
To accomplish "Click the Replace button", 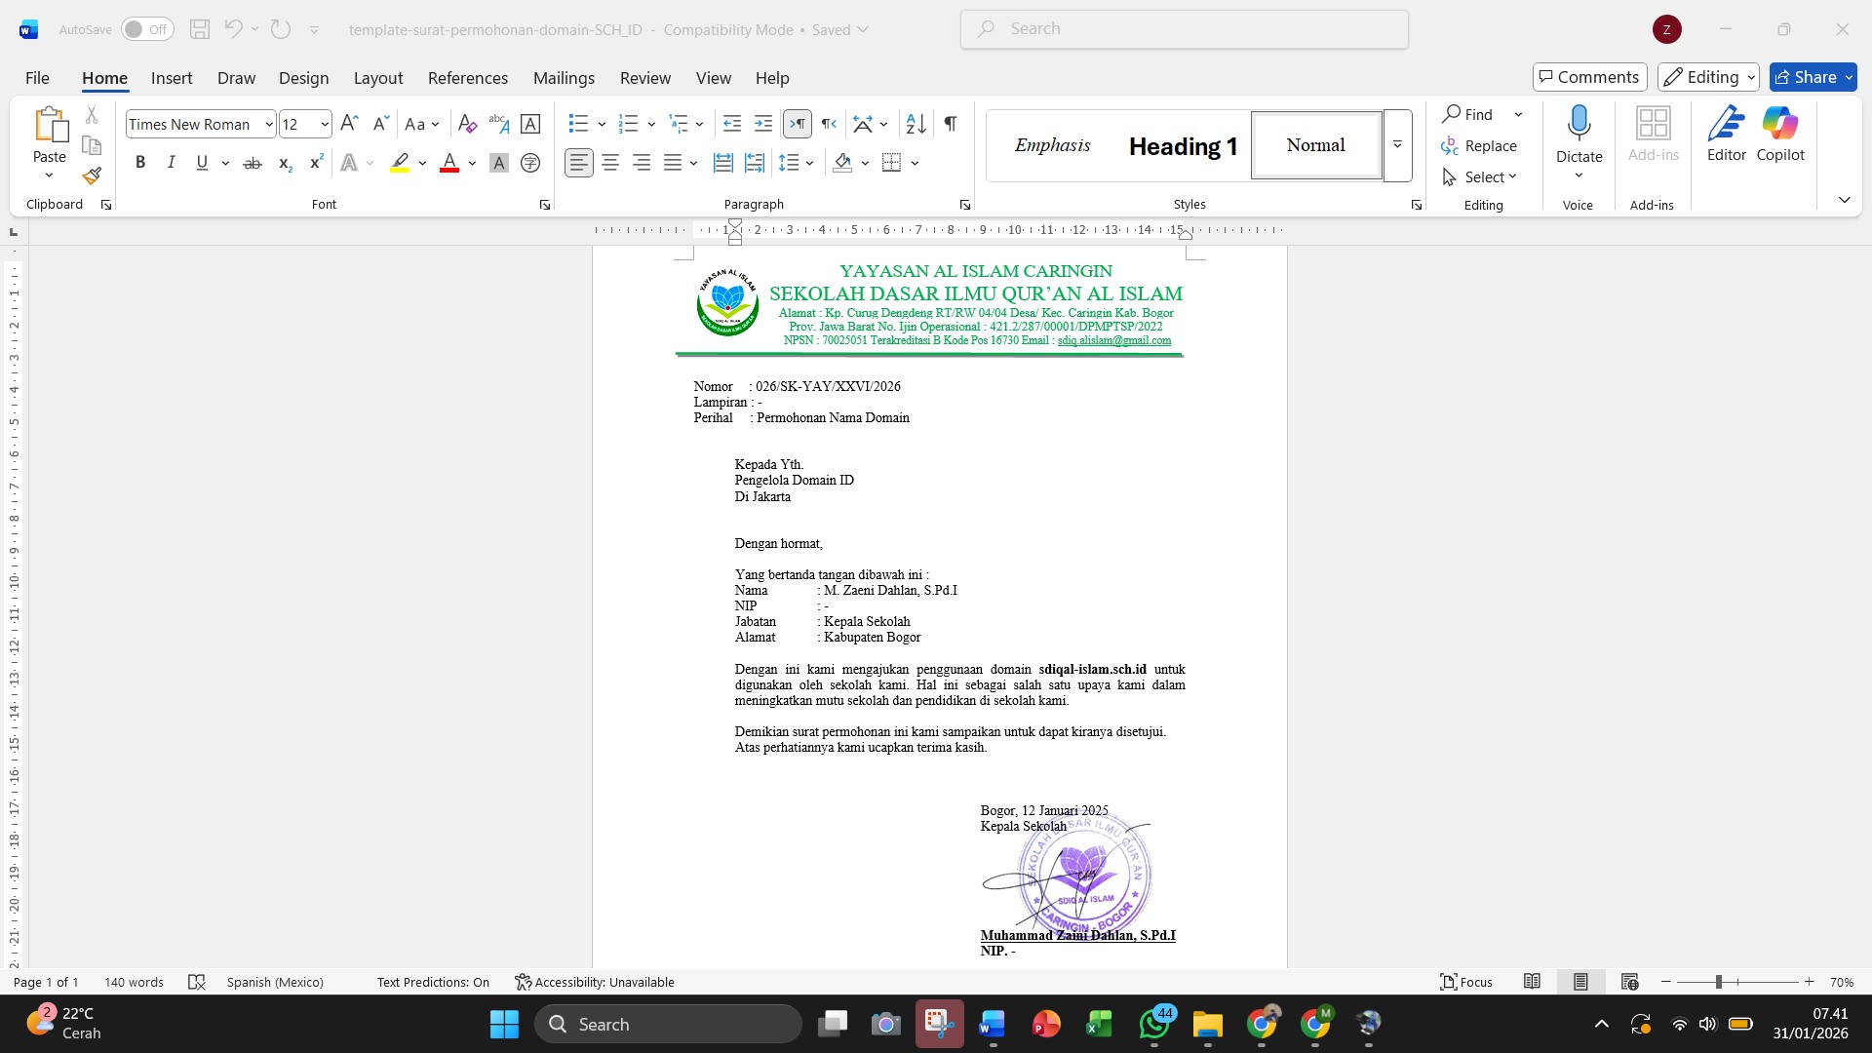I will tap(1479, 145).
